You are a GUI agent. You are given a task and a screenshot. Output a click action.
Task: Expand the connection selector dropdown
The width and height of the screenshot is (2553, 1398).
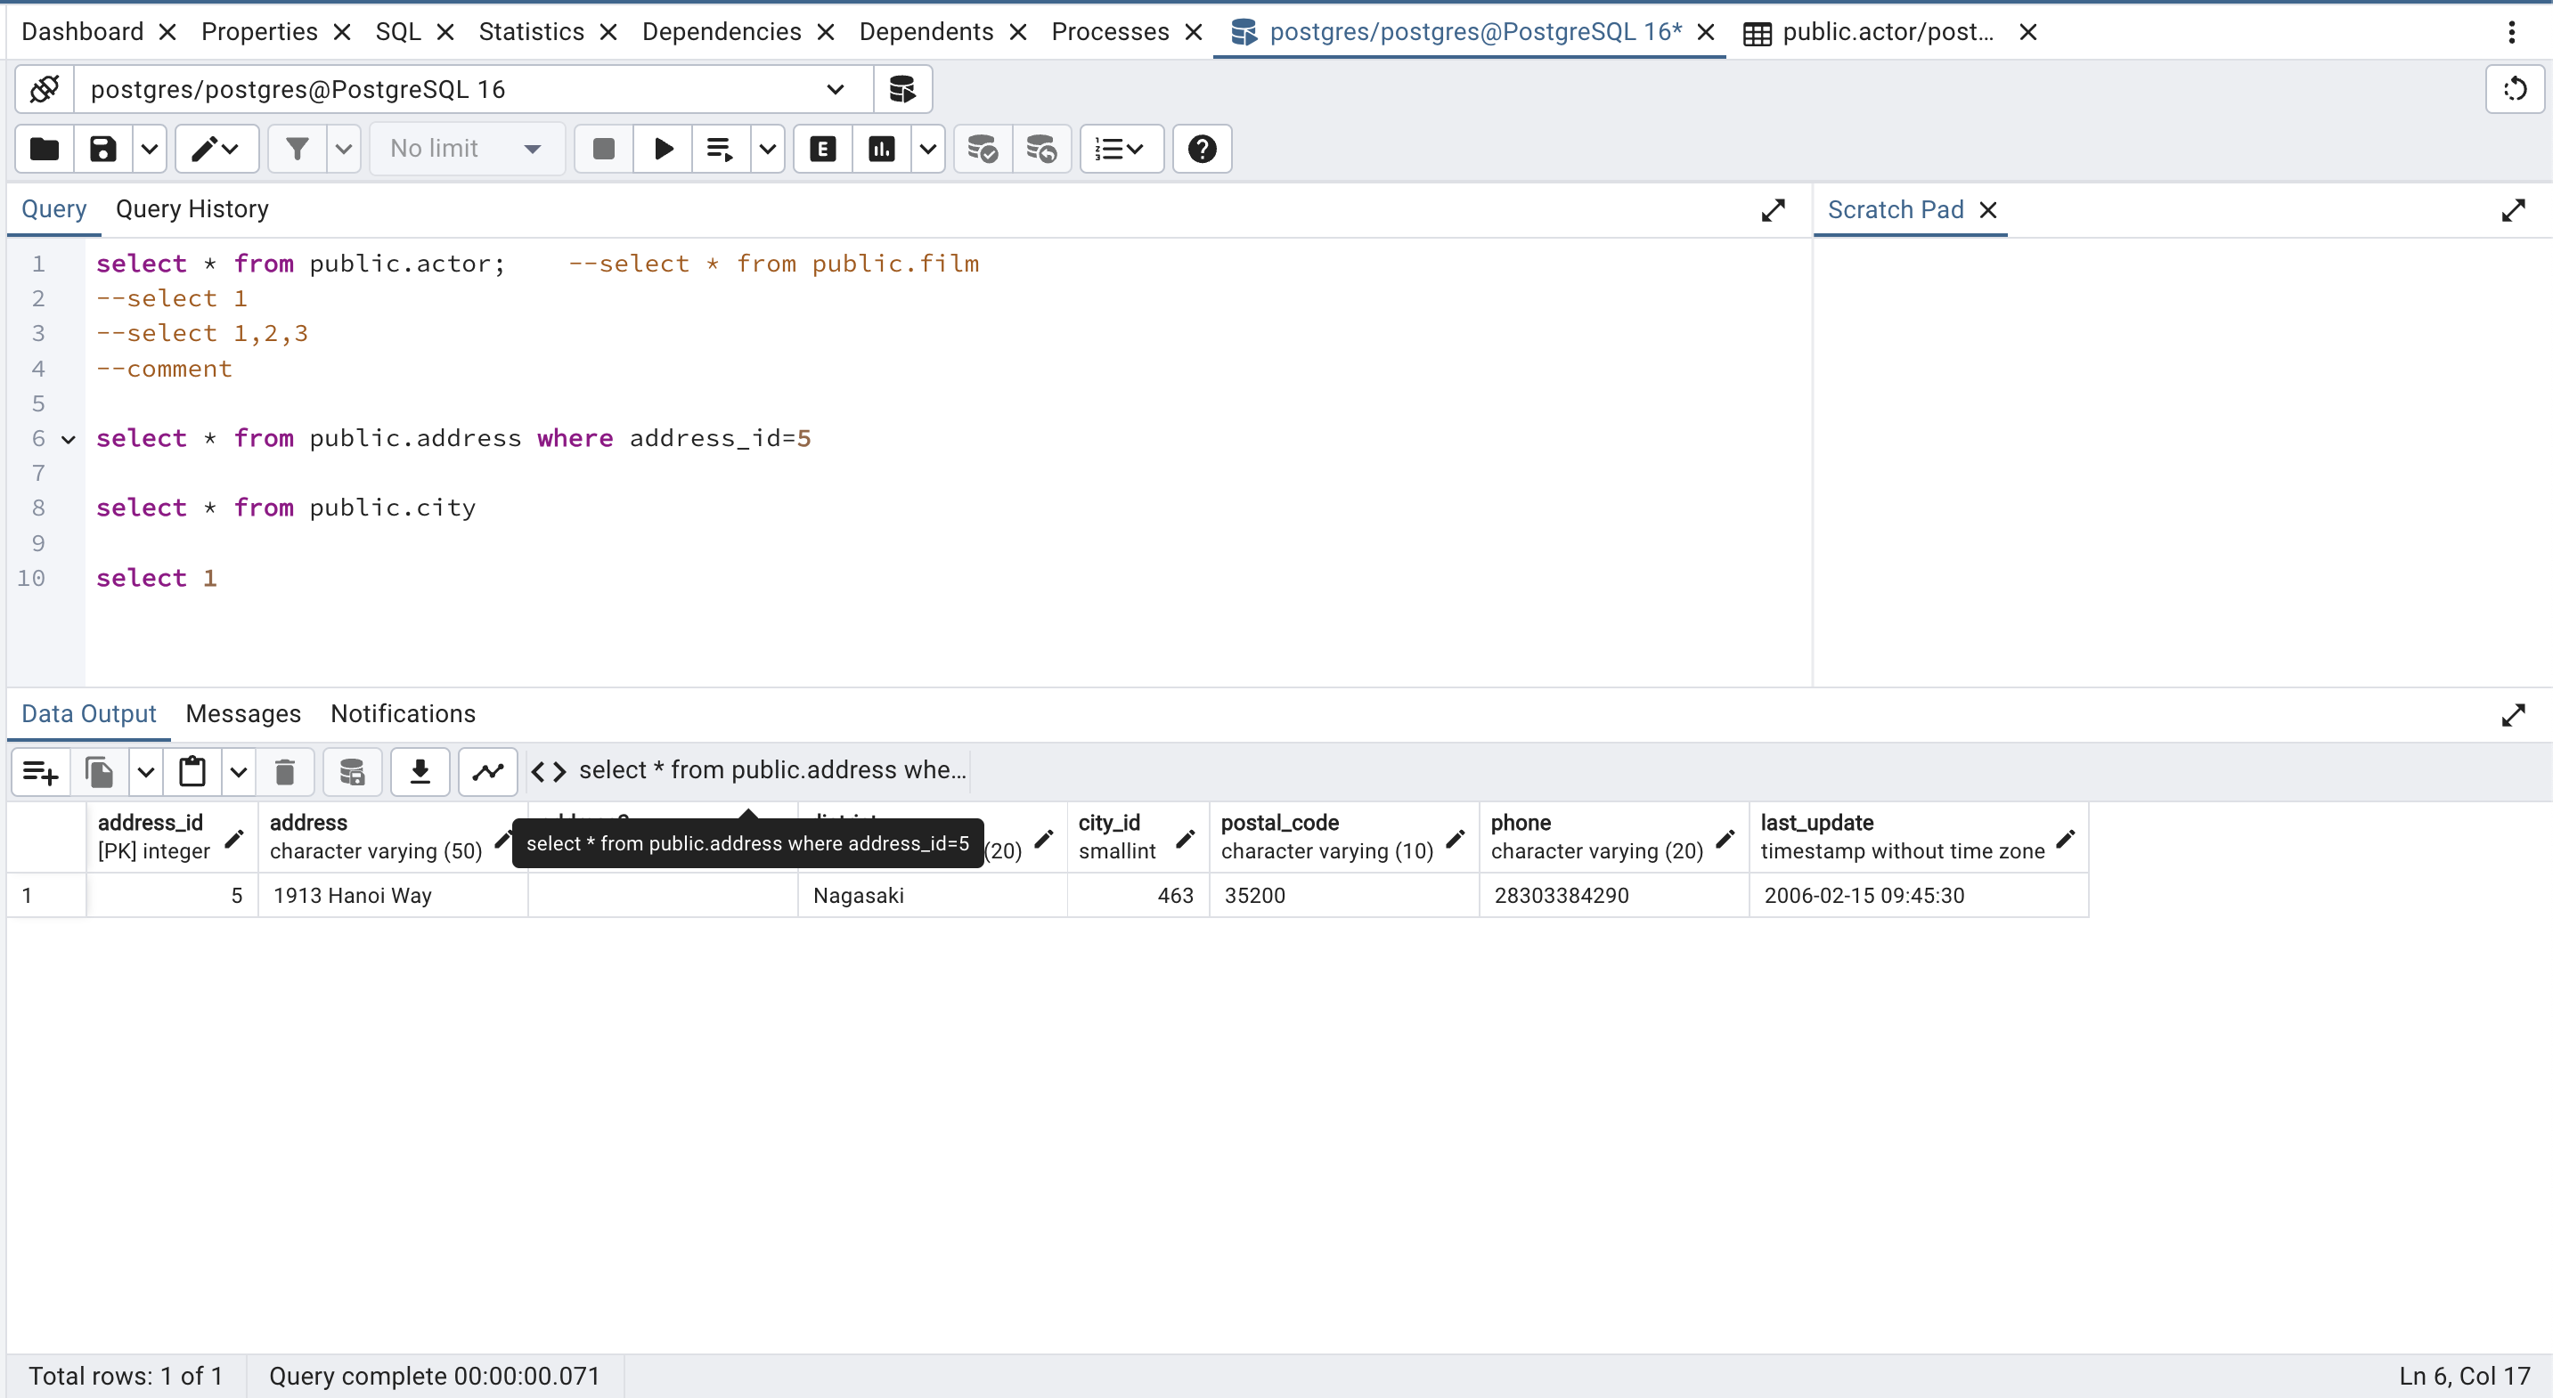point(835,89)
